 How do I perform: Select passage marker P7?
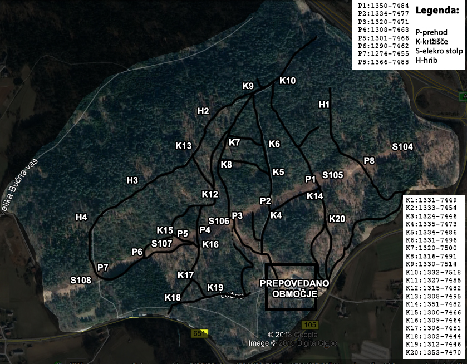click(x=102, y=268)
